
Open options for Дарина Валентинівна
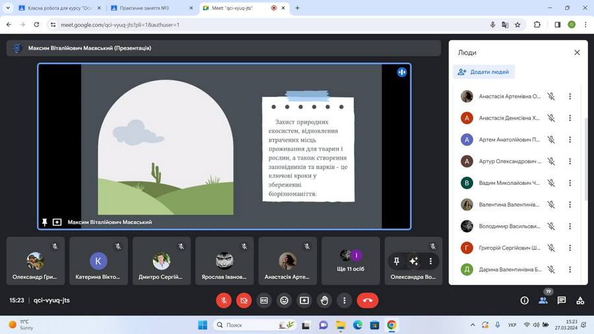570,269
